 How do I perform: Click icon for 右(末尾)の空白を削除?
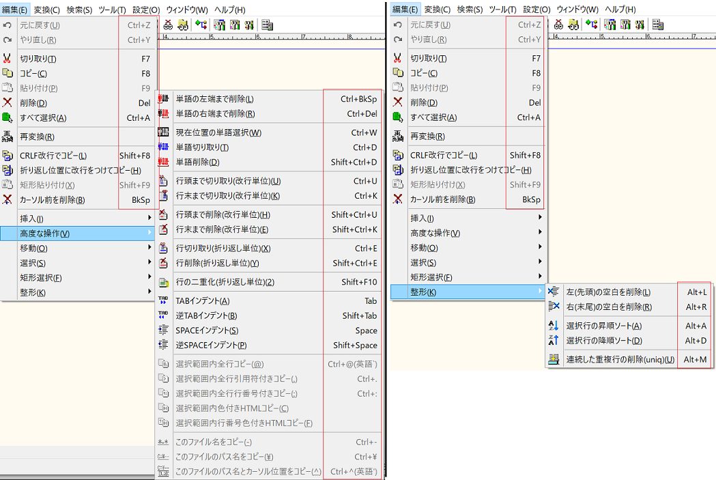pos(554,307)
